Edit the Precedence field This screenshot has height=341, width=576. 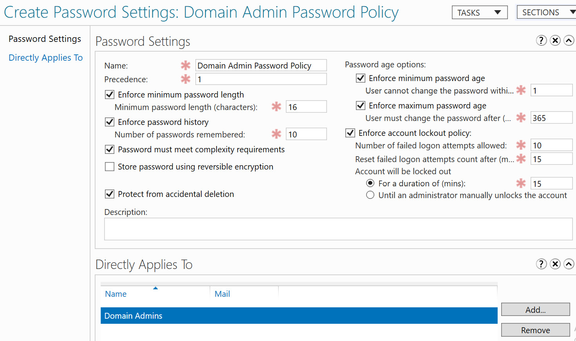[x=261, y=79]
